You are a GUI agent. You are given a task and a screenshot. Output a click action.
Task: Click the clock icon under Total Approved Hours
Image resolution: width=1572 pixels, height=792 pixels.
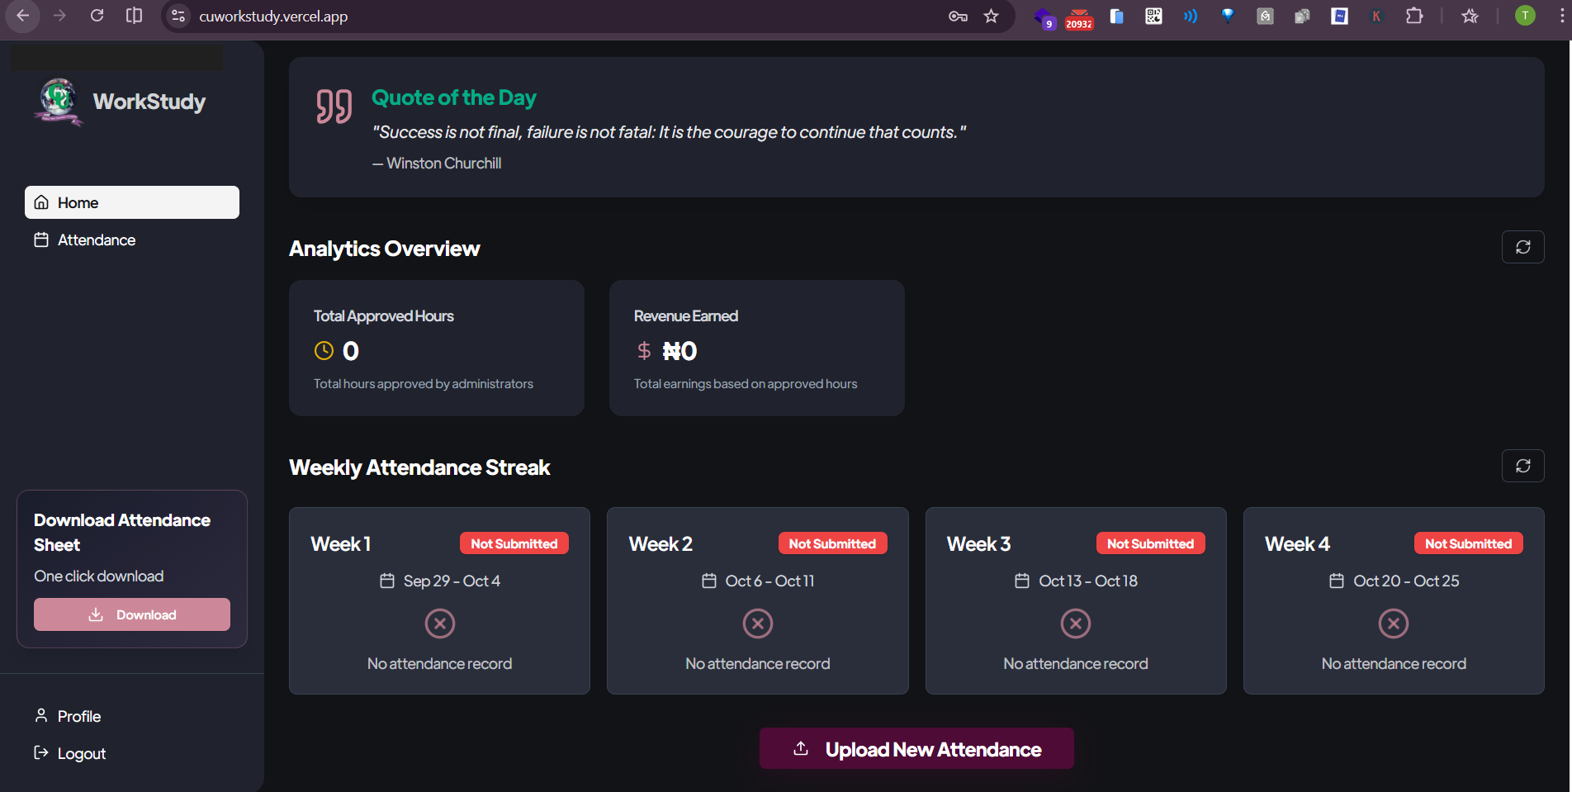coord(324,351)
